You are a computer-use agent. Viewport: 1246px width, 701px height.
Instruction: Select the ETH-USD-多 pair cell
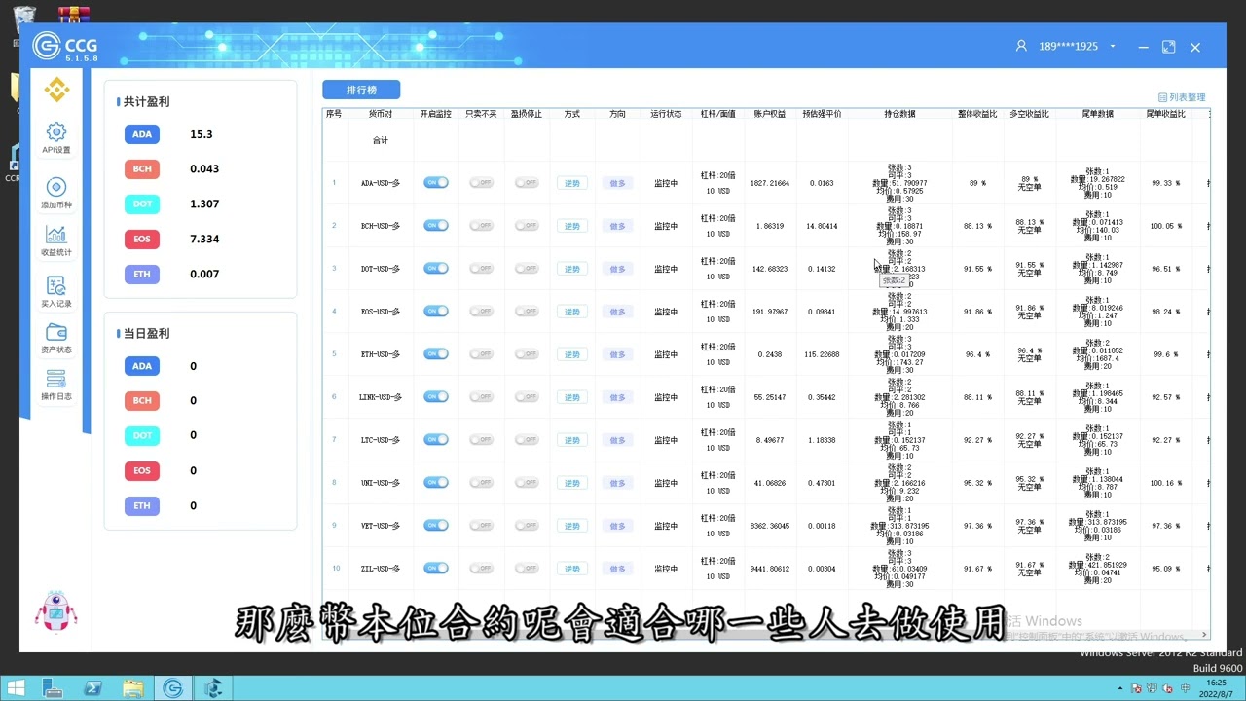coord(381,354)
